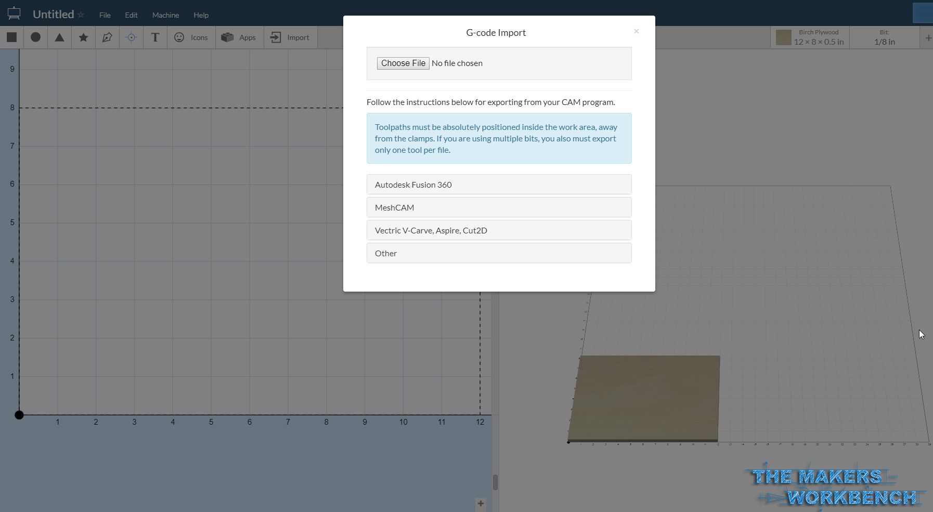Image resolution: width=933 pixels, height=512 pixels.
Task: Expand Vectric V-Carve export instructions
Action: click(x=498, y=230)
